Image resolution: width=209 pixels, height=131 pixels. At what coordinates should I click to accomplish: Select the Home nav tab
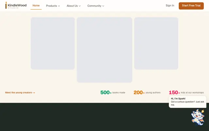(x=36, y=6)
